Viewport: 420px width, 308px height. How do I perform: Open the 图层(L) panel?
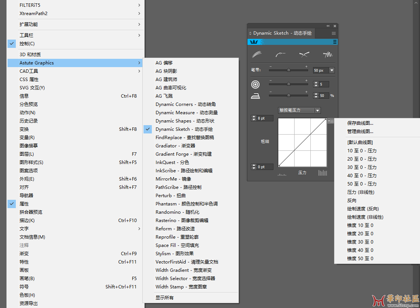pos(76,154)
